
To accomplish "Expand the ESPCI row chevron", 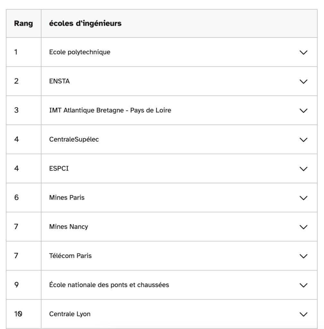I will (303, 169).
